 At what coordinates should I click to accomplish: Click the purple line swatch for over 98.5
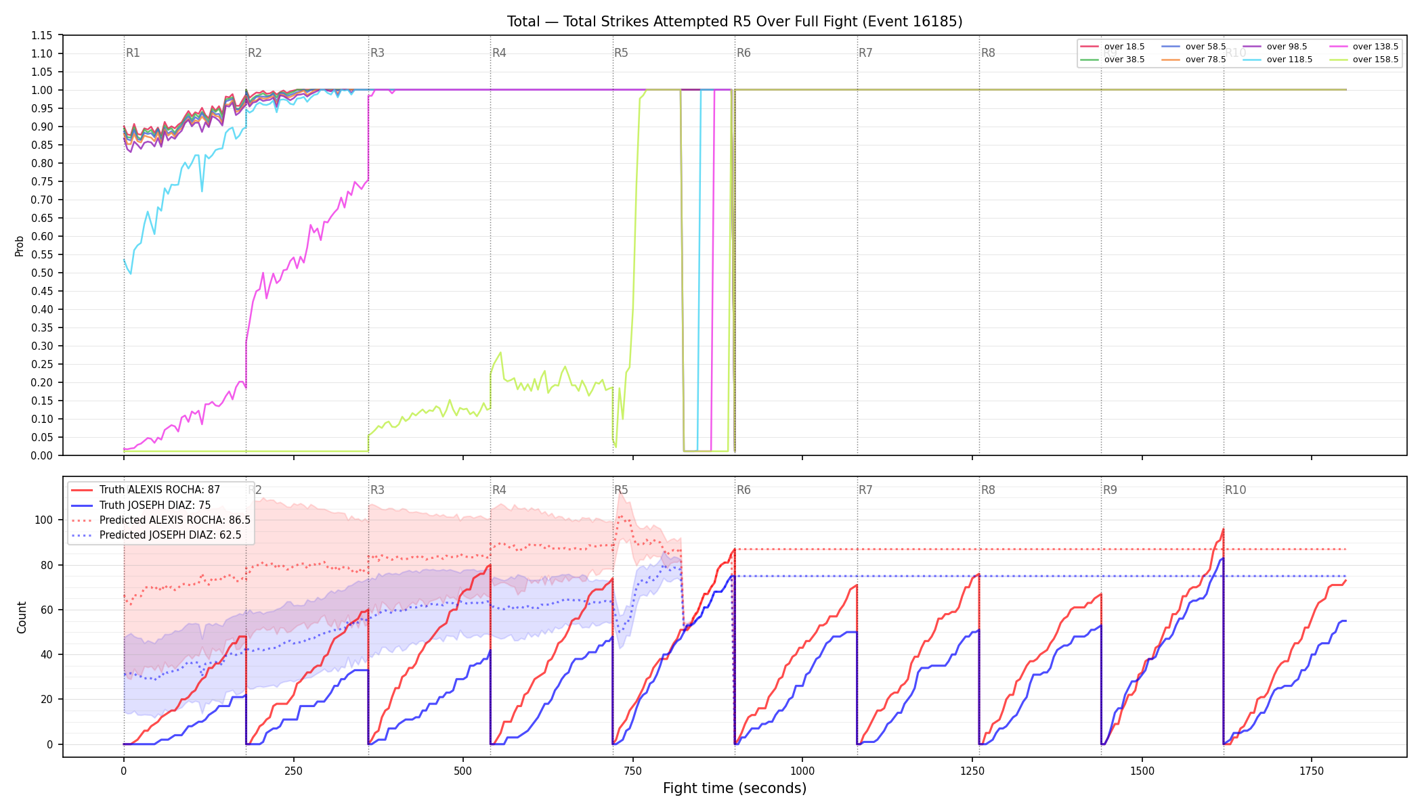1252,47
